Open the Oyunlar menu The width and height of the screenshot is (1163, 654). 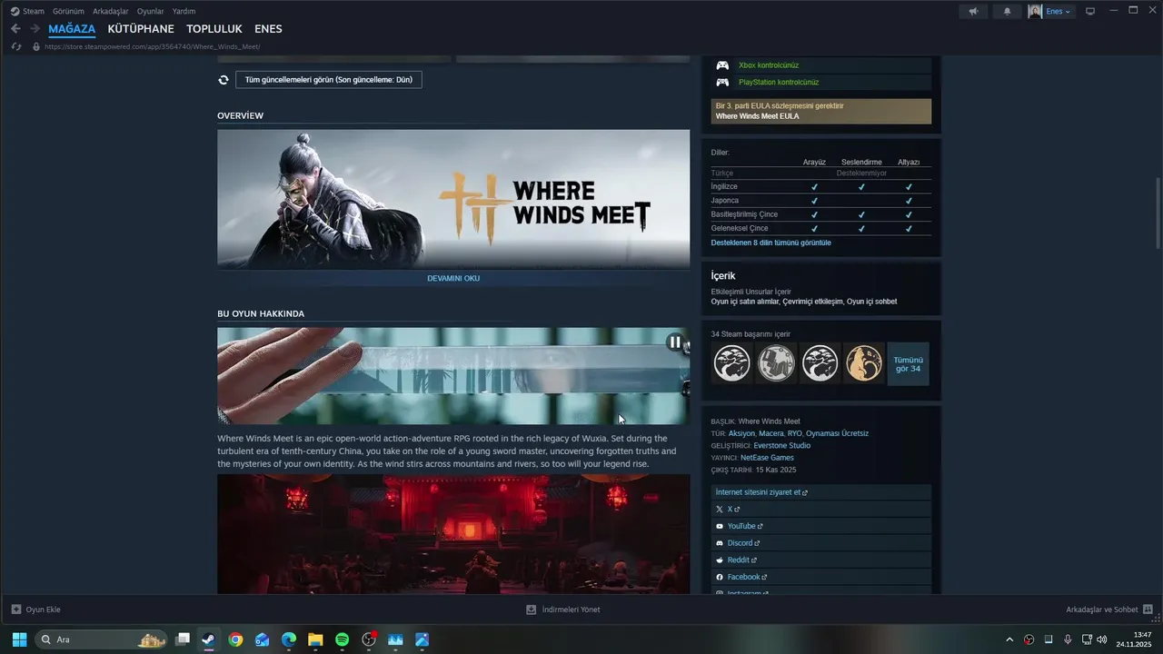[150, 11]
